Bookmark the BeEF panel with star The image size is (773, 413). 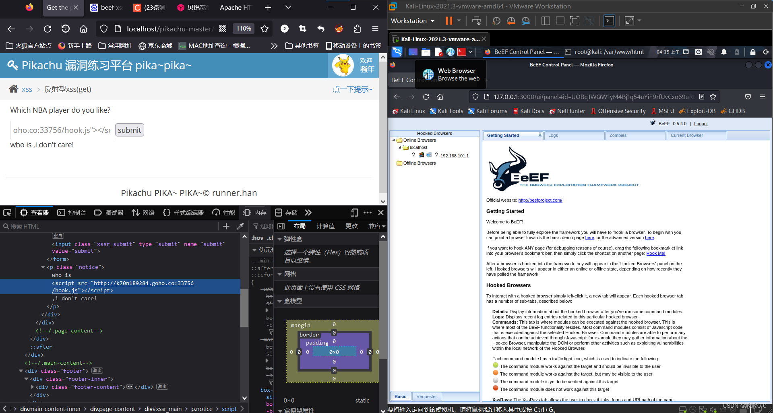tap(713, 97)
